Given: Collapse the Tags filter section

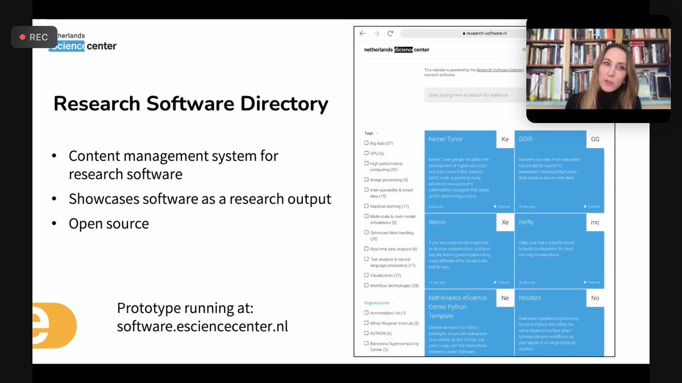Looking at the screenshot, I should [371, 133].
